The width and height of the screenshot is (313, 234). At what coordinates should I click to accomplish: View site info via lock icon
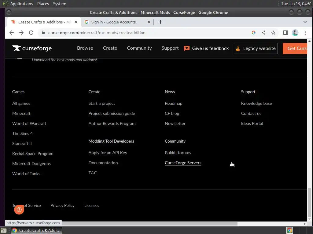43,33
